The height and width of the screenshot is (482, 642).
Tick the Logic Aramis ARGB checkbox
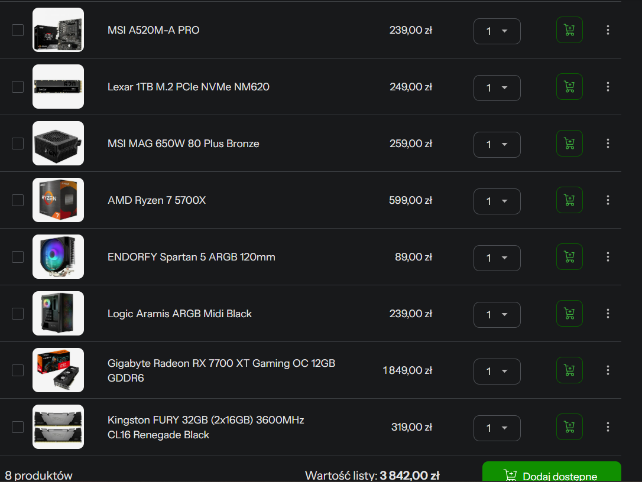[x=18, y=314]
